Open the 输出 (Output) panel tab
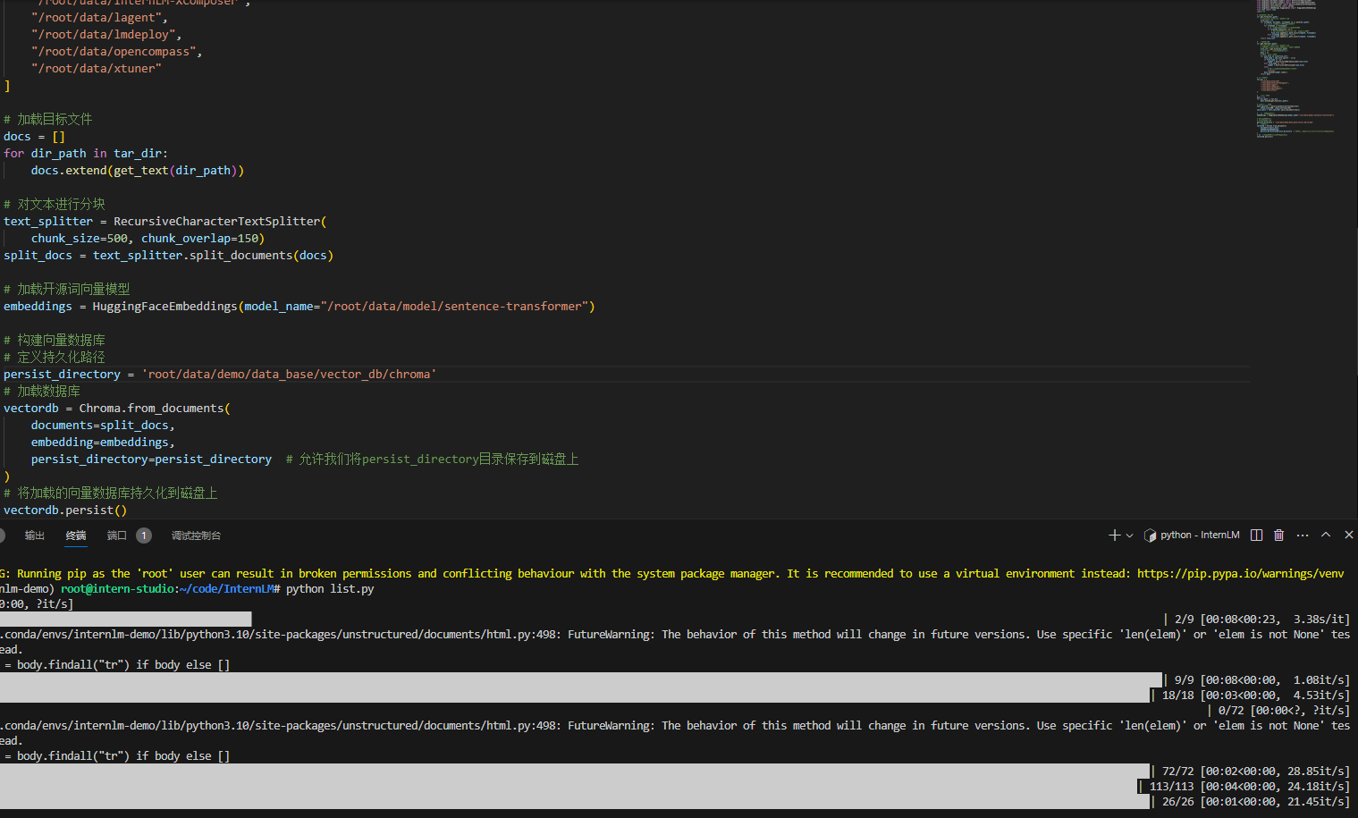 coord(35,535)
